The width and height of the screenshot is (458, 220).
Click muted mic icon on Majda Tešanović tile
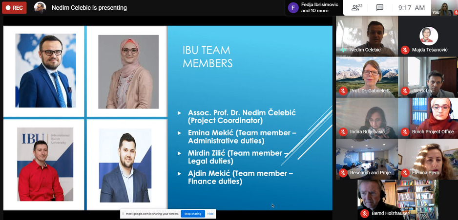[x=405, y=50]
